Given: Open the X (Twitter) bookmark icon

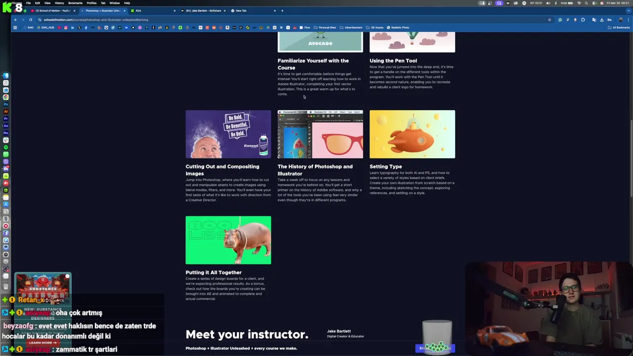Looking at the screenshot, I should 79,27.
